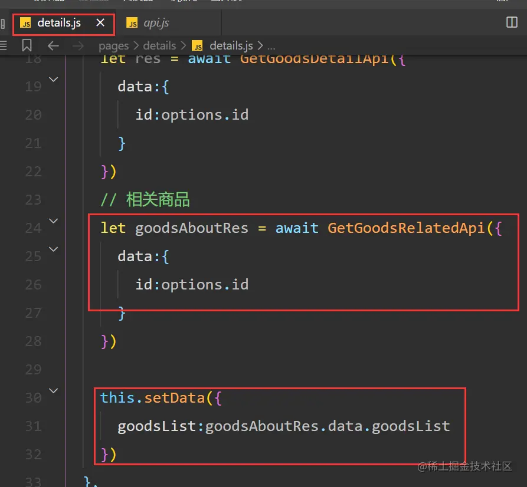Collapse the fold at line 19
Image resolution: width=527 pixels, height=487 pixels.
point(54,80)
